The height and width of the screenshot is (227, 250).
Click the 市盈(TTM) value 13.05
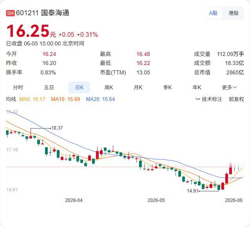pyautogui.click(x=143, y=72)
